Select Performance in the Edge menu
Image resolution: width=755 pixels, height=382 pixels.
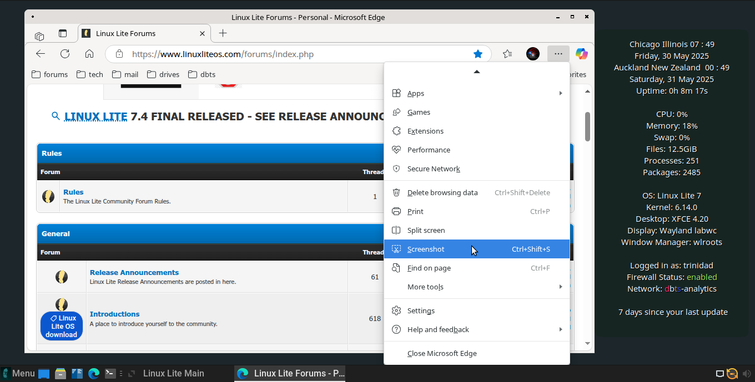pyautogui.click(x=477, y=150)
